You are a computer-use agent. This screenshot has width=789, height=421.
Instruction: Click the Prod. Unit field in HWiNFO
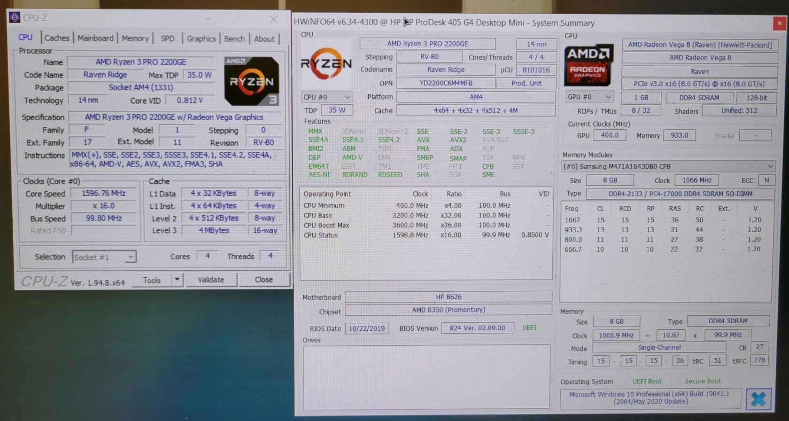click(526, 83)
